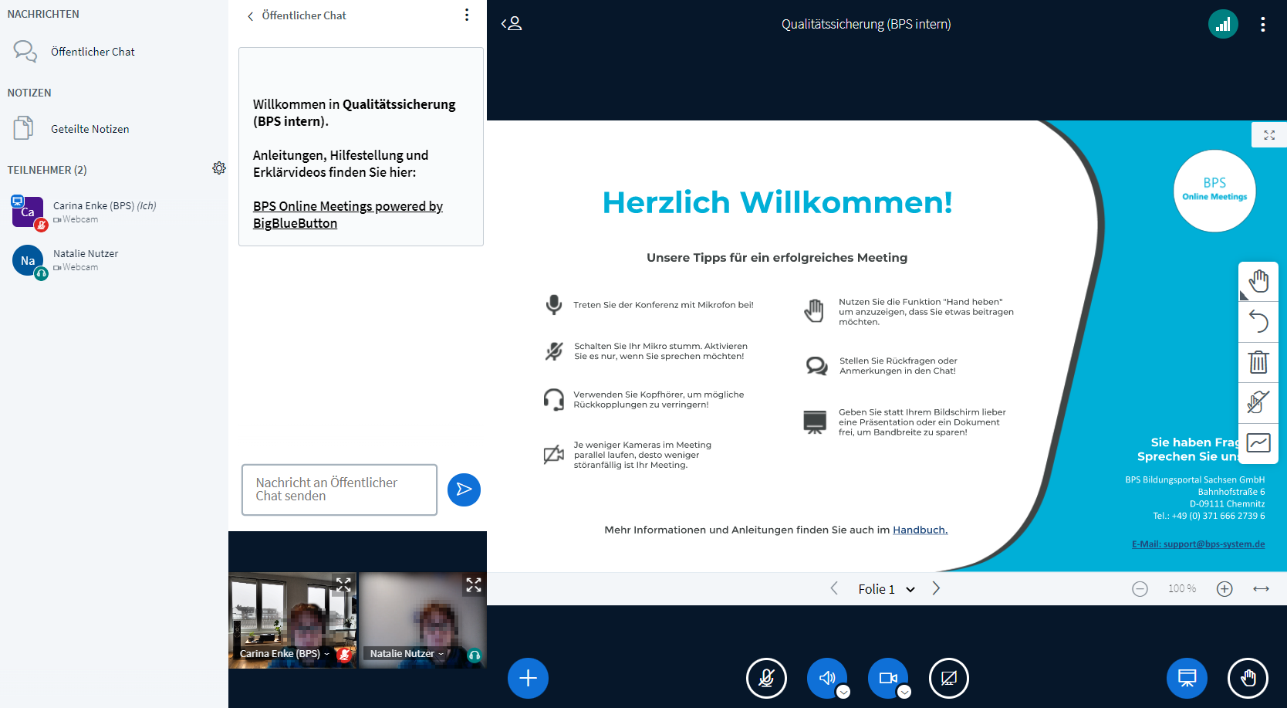
Task: Open the connection status indicator
Action: tap(1223, 24)
